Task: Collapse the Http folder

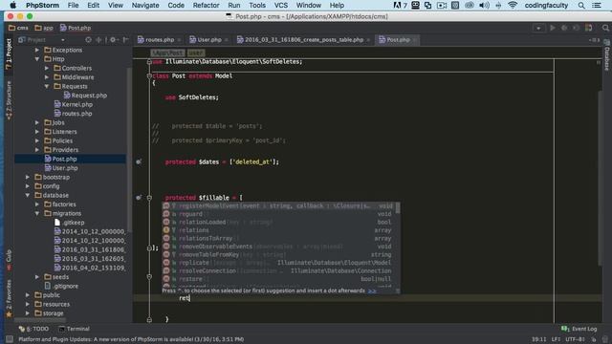Action: pos(37,59)
